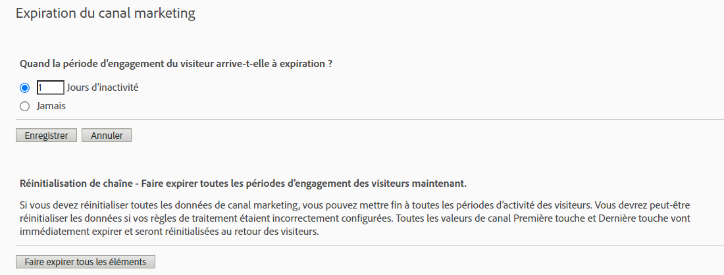Click the Enregistrer button

[x=46, y=135]
